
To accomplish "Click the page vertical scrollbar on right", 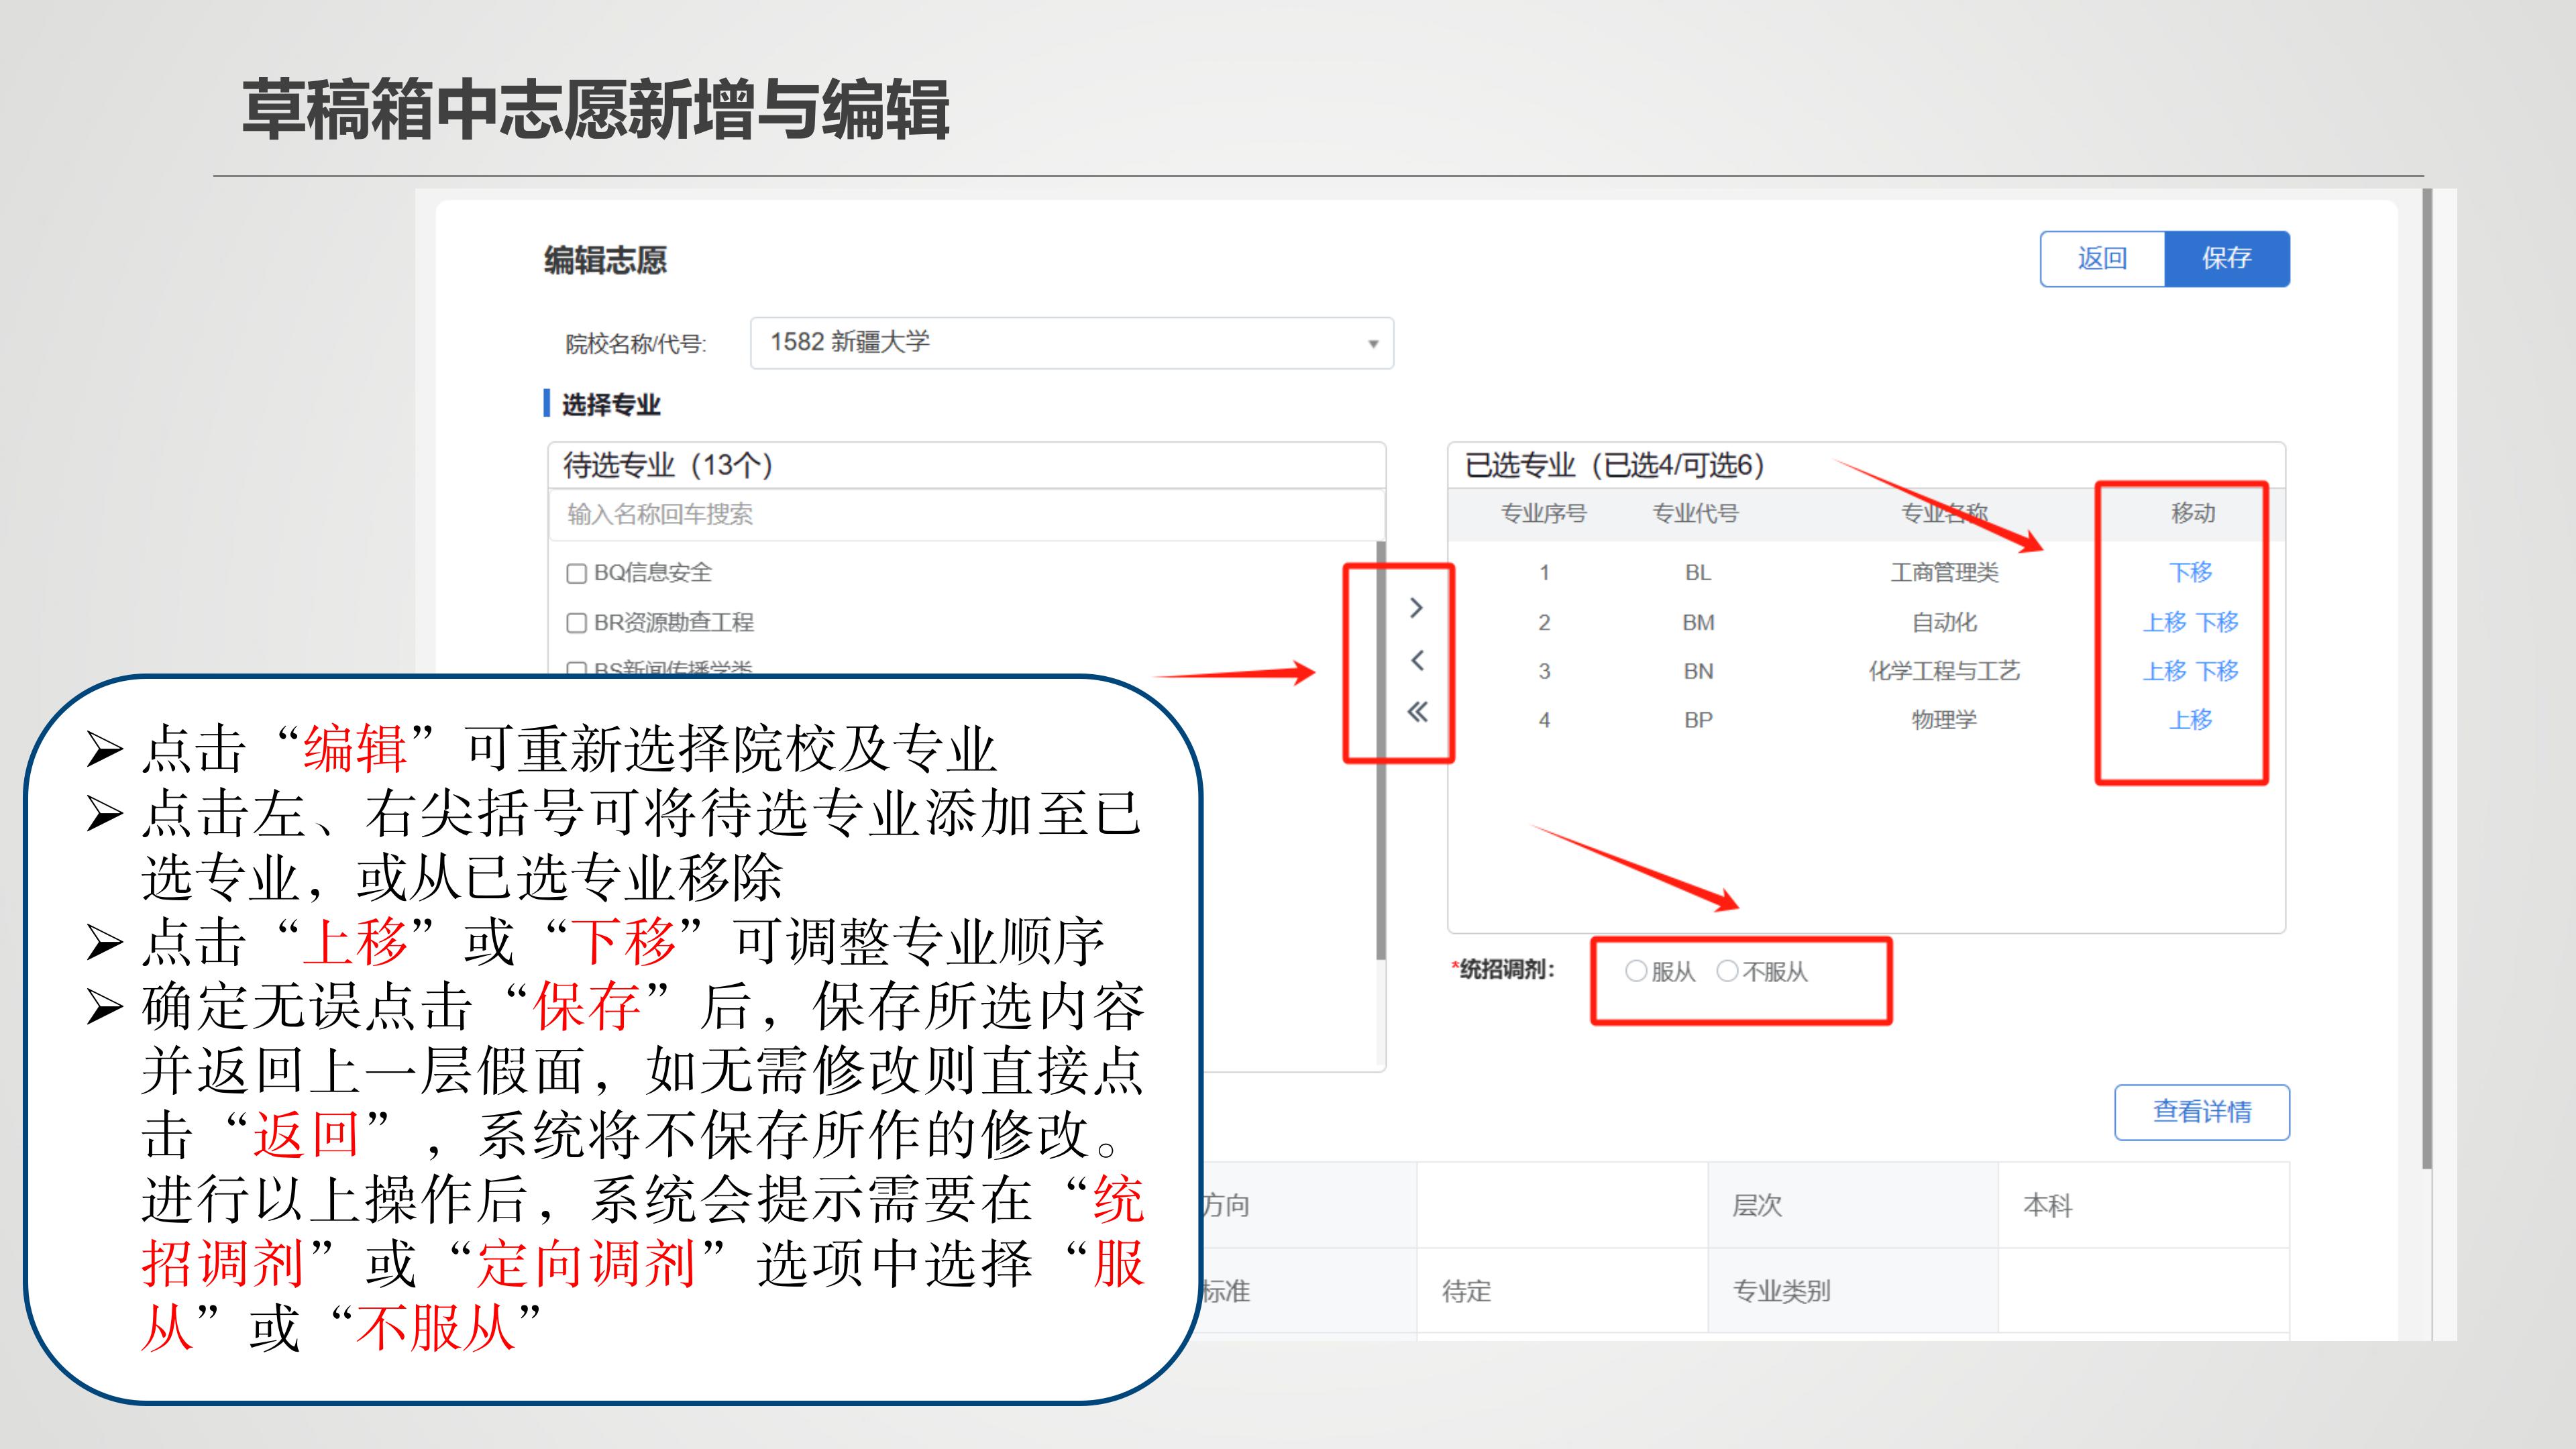I will click(2427, 680).
